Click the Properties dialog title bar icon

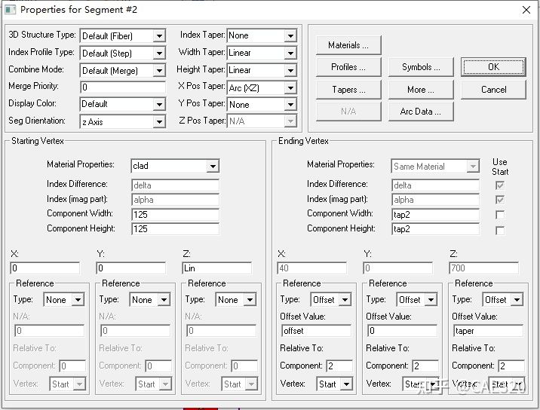[x=10, y=9]
